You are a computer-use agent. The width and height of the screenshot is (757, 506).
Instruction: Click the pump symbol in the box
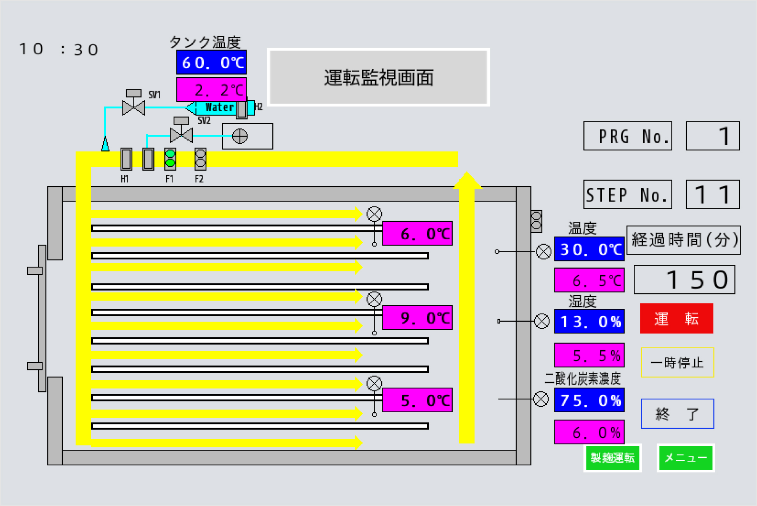click(x=240, y=136)
